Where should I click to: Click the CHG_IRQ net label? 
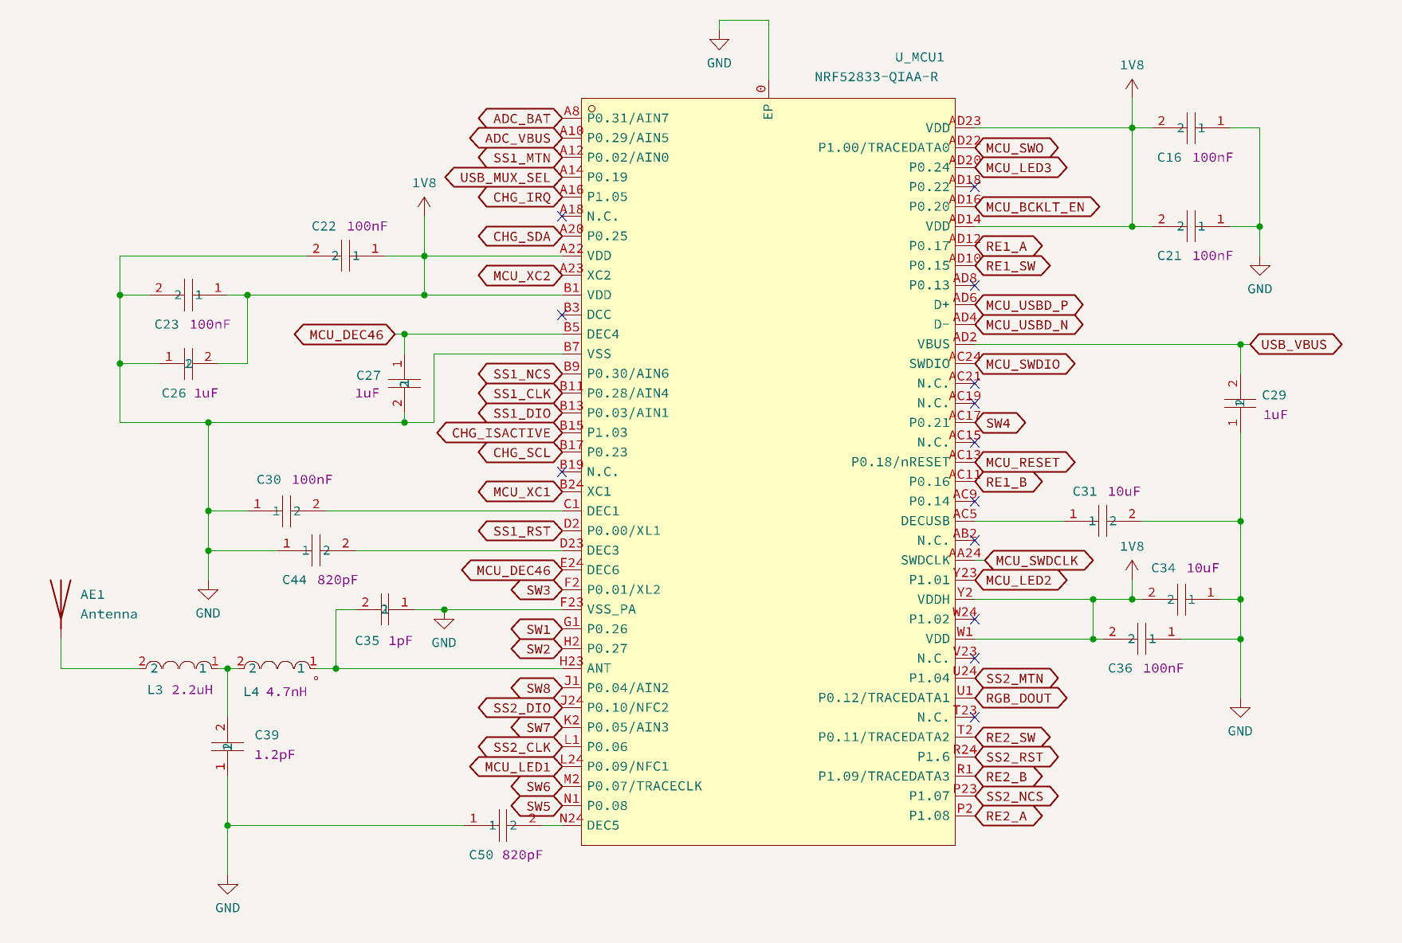520,197
